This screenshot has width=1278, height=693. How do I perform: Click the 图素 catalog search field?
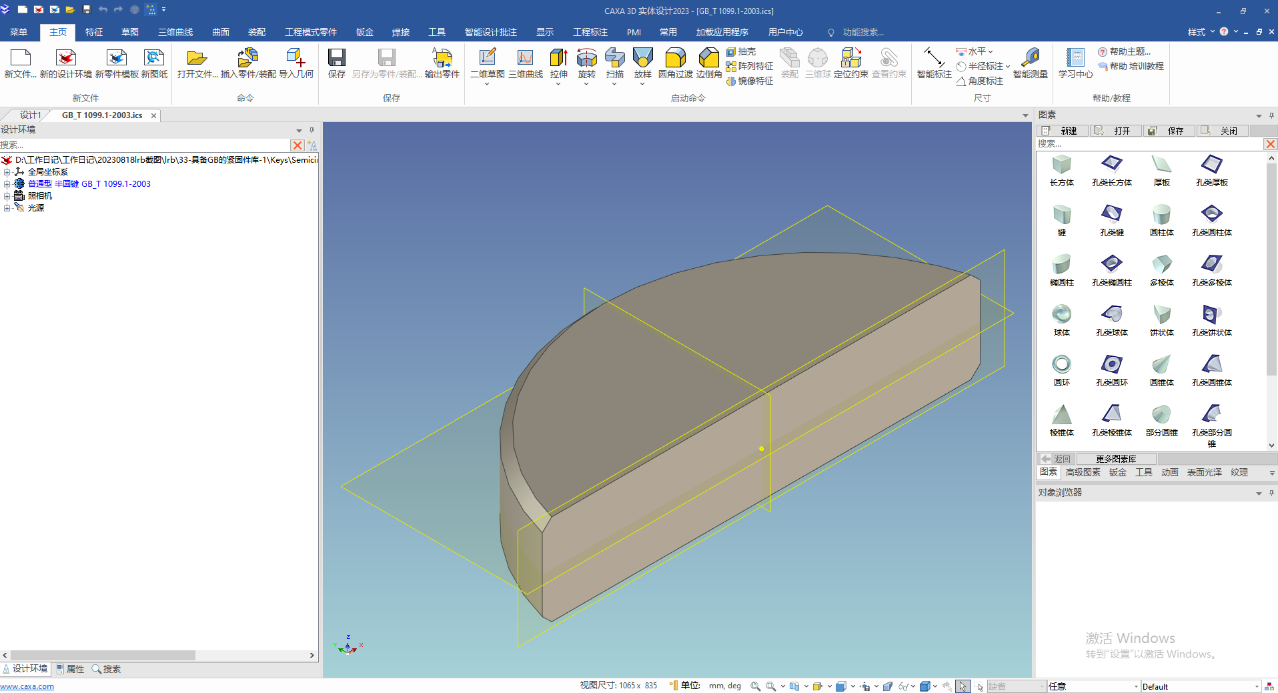coord(1150,144)
